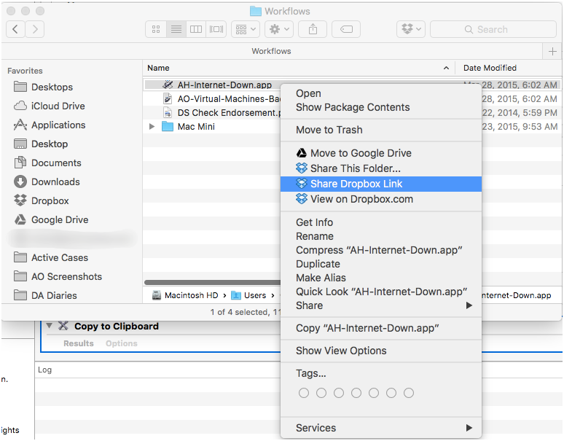Pick the first tag color circle

(x=304, y=393)
